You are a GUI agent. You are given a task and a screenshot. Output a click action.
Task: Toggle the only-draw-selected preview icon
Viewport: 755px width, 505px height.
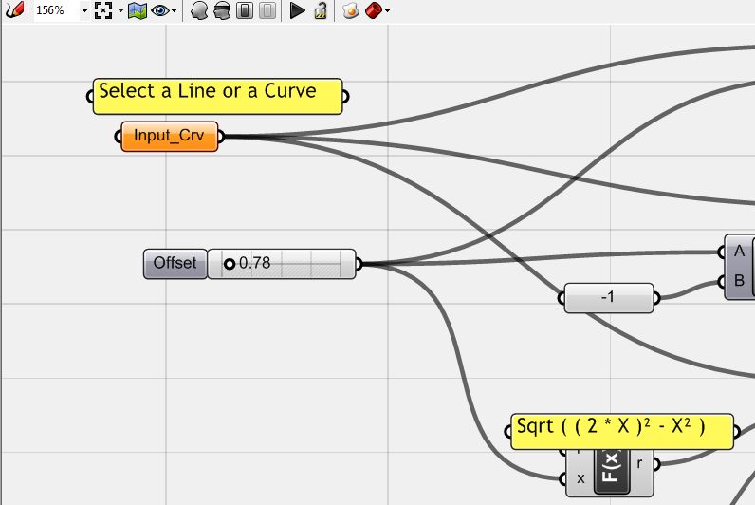pos(245,11)
